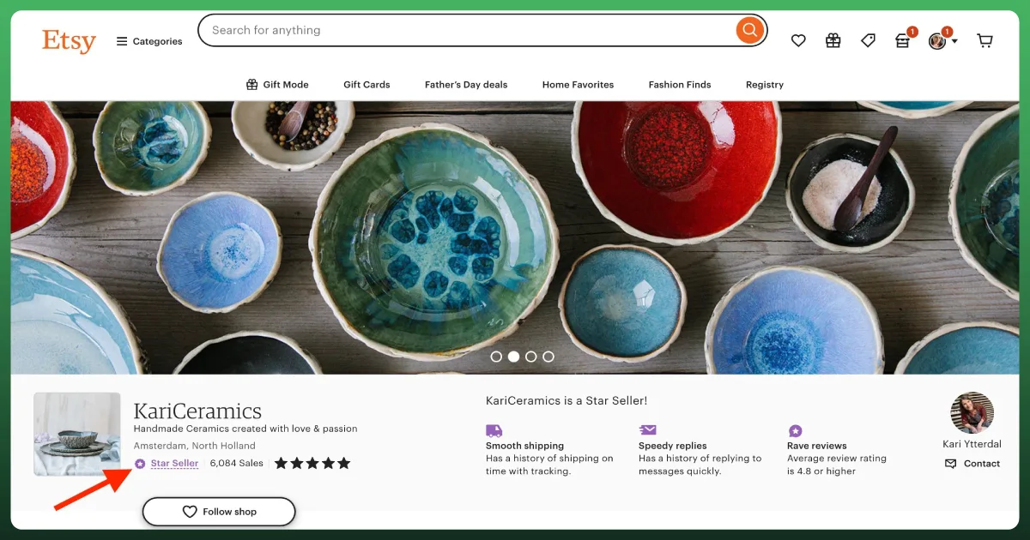Click the Star Seller link
1030x540 pixels.
point(174,463)
